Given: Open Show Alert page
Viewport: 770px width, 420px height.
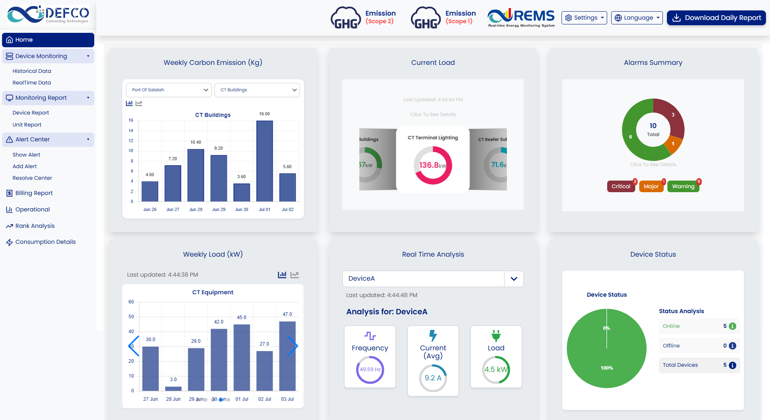Looking at the screenshot, I should 26,155.
